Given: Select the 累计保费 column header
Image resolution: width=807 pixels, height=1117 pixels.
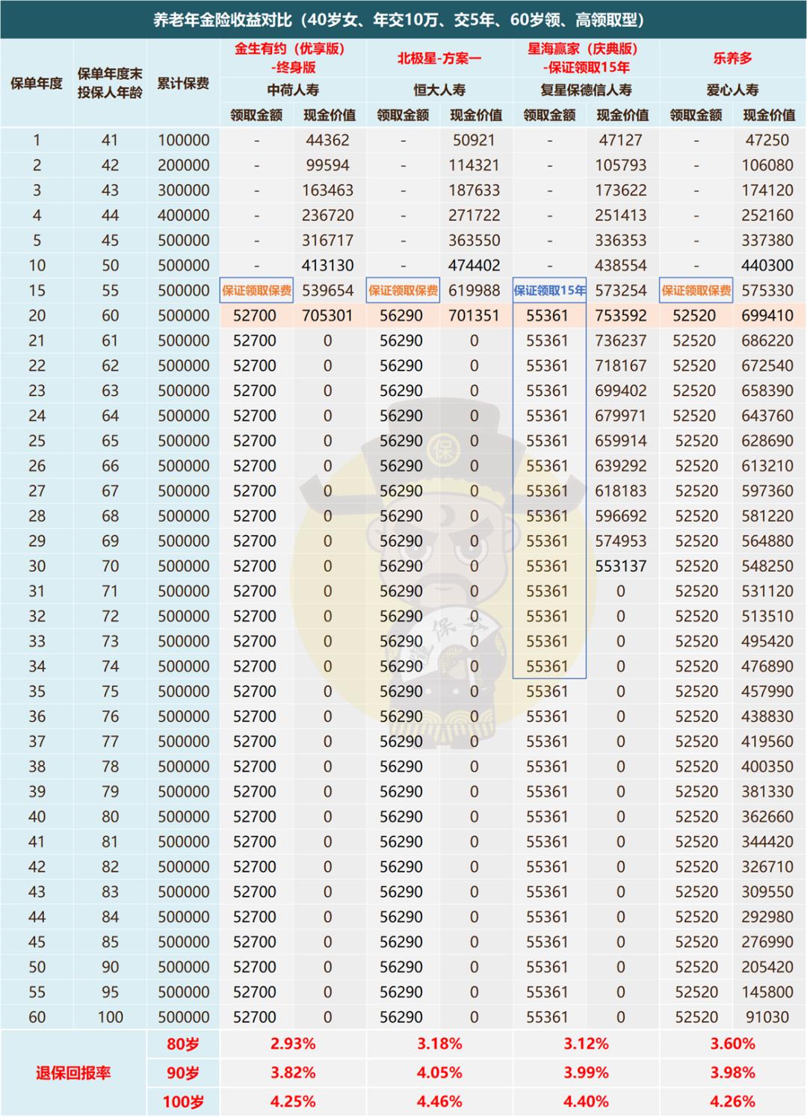Looking at the screenshot, I should (x=183, y=83).
